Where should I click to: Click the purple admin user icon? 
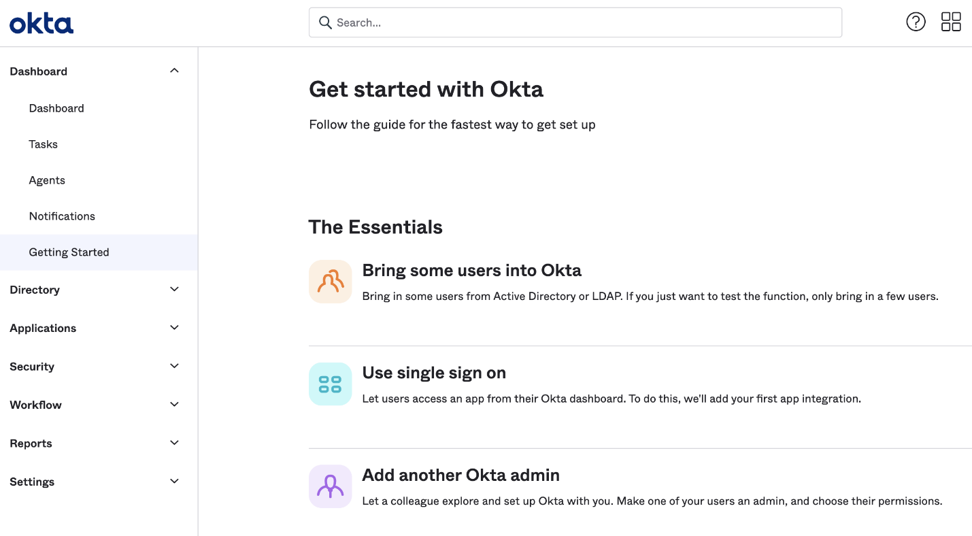pos(331,486)
